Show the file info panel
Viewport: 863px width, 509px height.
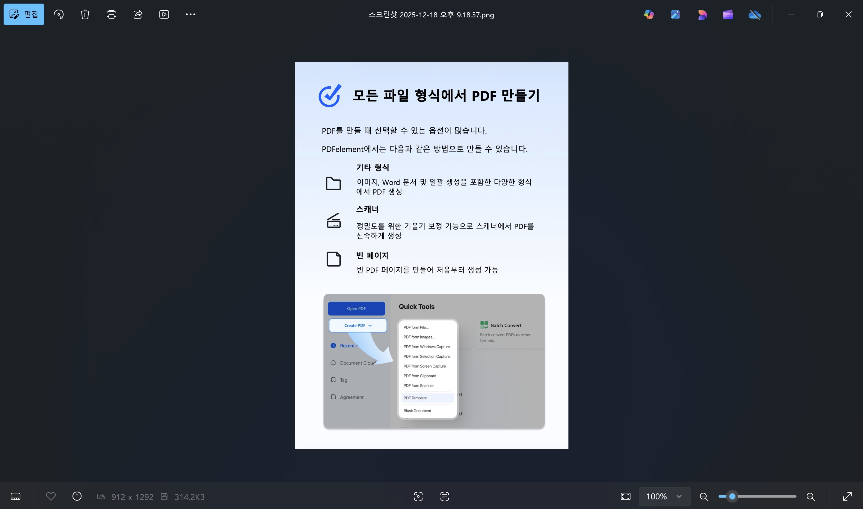coord(77,496)
